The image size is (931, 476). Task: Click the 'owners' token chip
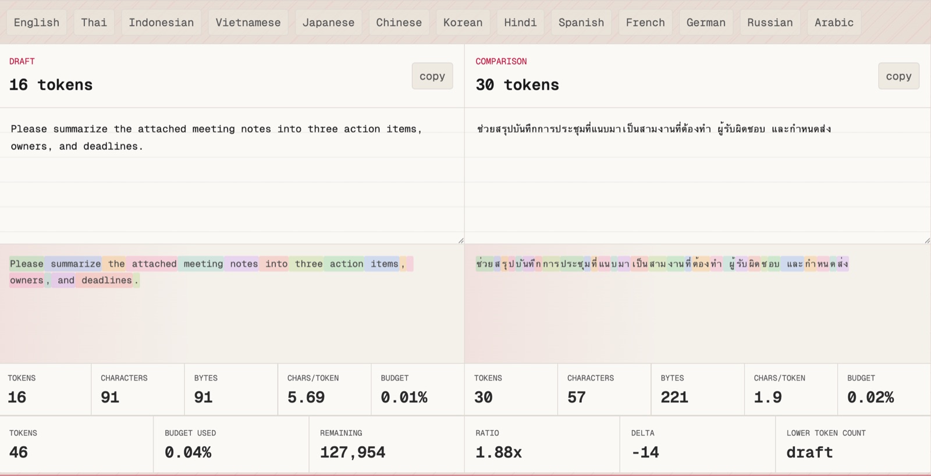pyautogui.click(x=27, y=280)
